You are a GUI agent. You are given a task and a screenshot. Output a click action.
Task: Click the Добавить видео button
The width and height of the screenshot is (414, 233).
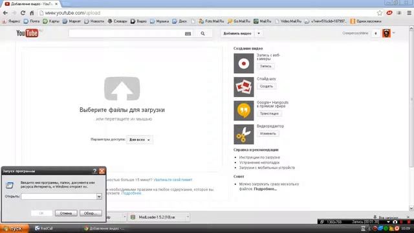pyautogui.click(x=237, y=34)
